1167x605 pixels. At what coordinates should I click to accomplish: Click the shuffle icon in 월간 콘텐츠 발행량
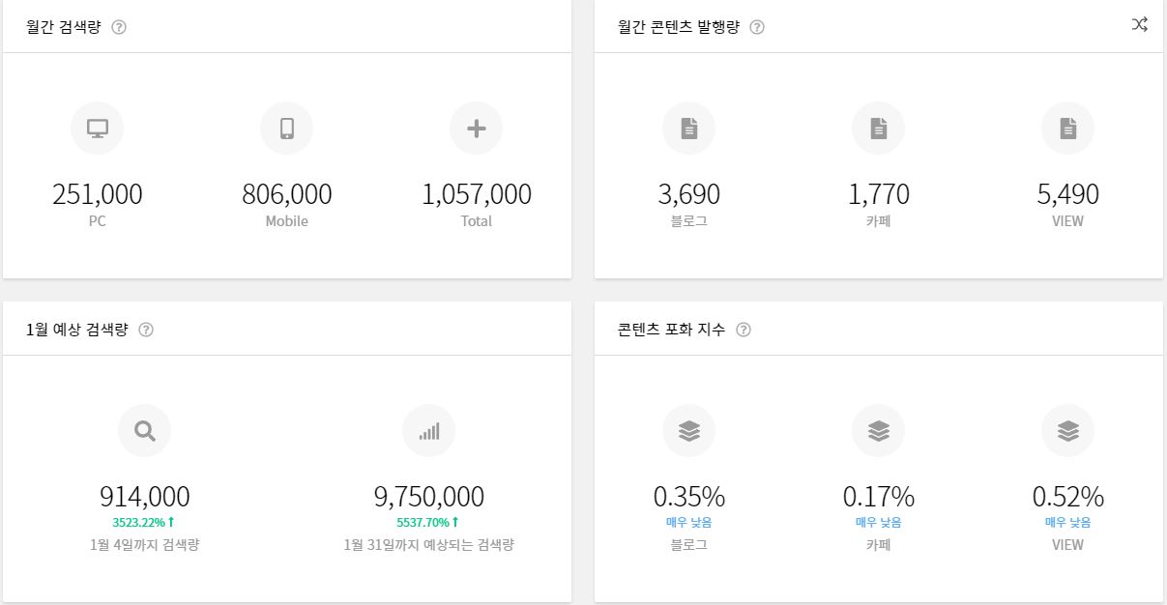point(1139,25)
